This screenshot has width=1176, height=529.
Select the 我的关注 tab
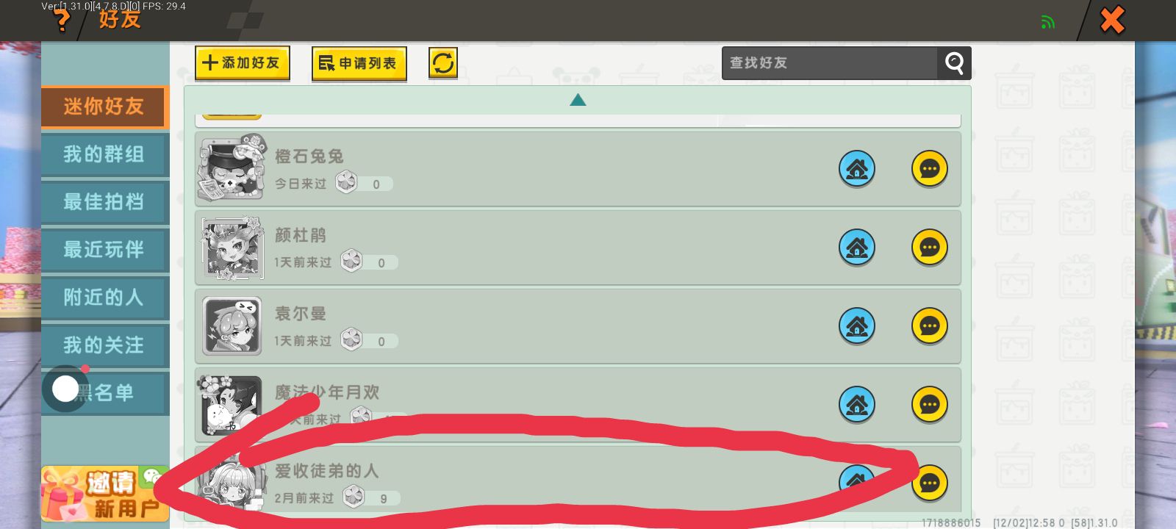click(105, 345)
